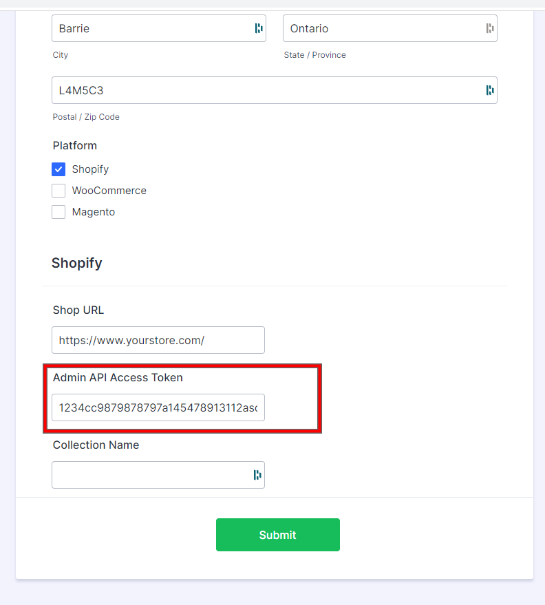Uncheck the Shopify platform checkbox
The width and height of the screenshot is (545, 605).
tap(58, 169)
